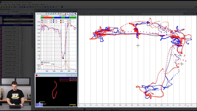Click the wrench icon in the measures panel
Screen dimensions: 197x111
pos(32,14)
